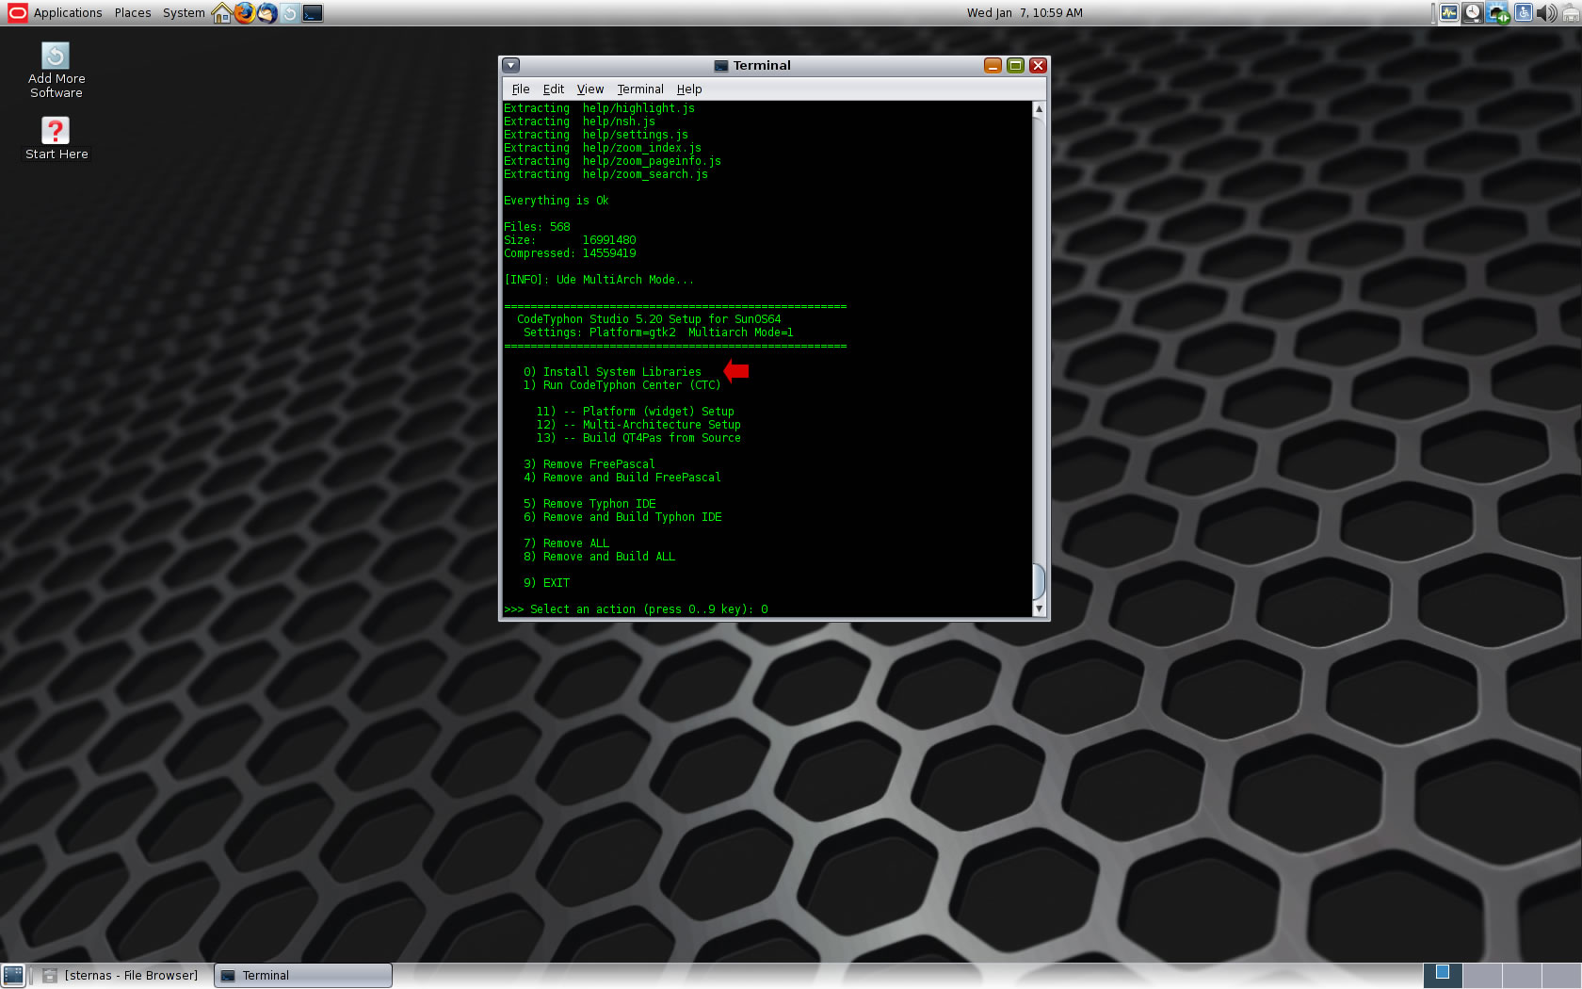Click the '7) Remove ALL' line
This screenshot has width=1582, height=989.
click(566, 543)
